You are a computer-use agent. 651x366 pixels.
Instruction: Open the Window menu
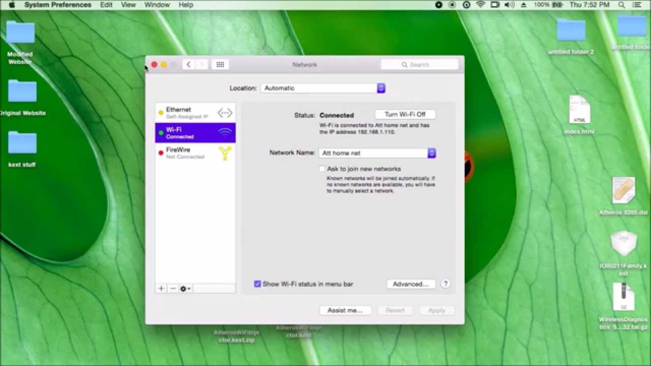(157, 5)
